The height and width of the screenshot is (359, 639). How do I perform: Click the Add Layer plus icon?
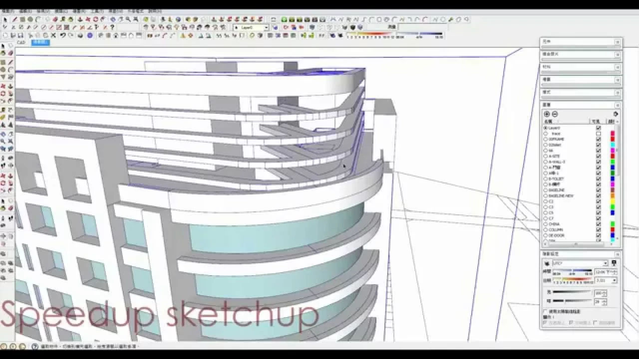[x=547, y=114]
